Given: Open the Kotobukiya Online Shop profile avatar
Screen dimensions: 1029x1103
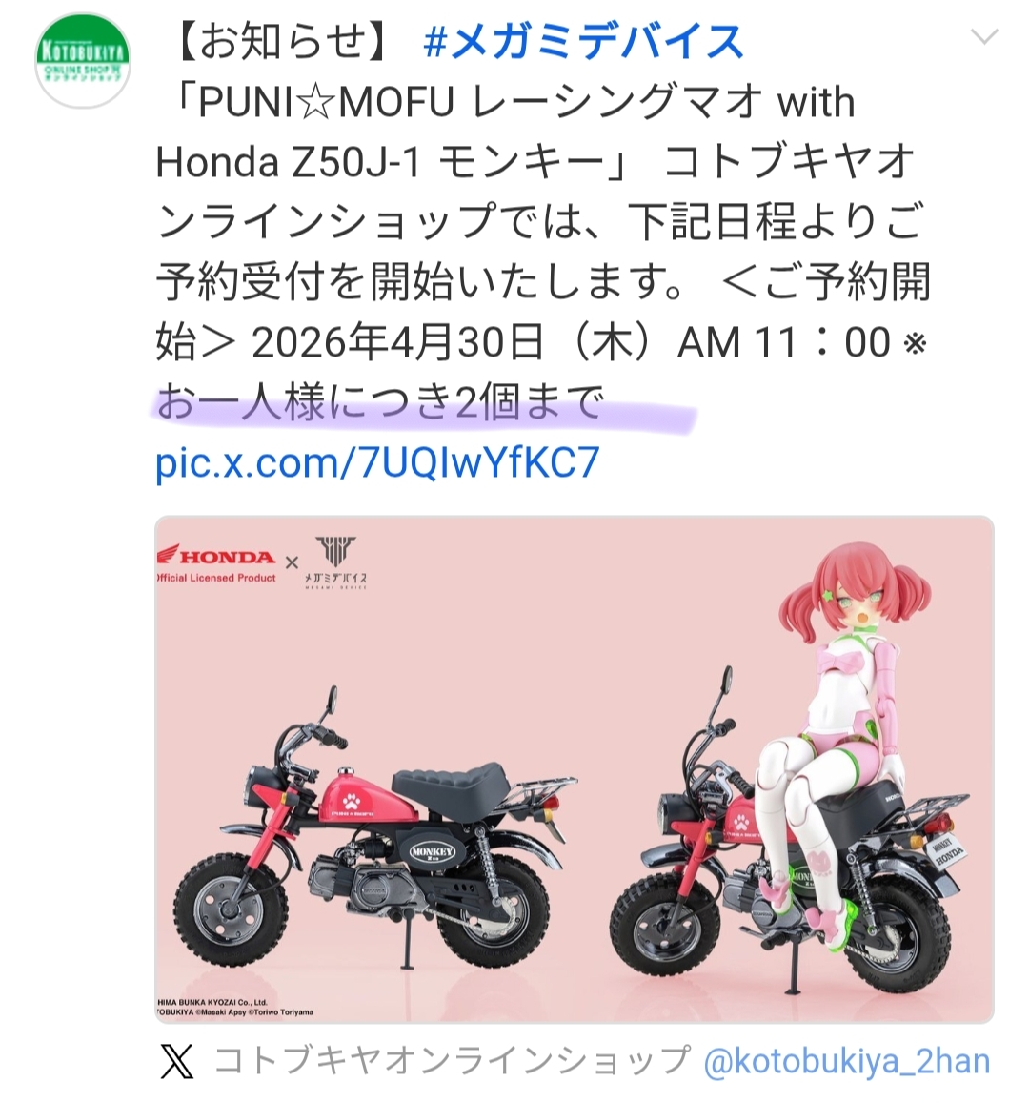Looking at the screenshot, I should (x=83, y=60).
